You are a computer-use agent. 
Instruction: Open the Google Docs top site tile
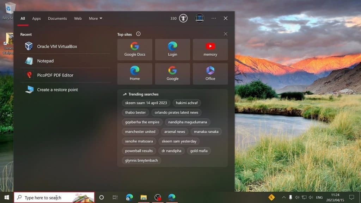click(x=135, y=49)
